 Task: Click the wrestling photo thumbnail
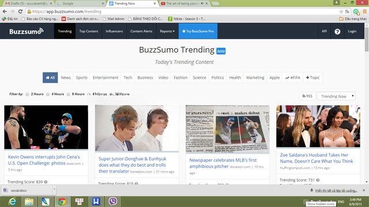click(x=46, y=127)
